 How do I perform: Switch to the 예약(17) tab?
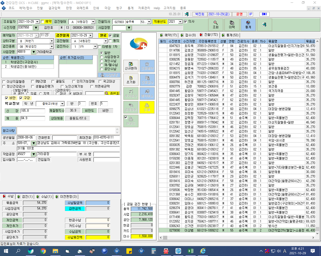[169, 35]
